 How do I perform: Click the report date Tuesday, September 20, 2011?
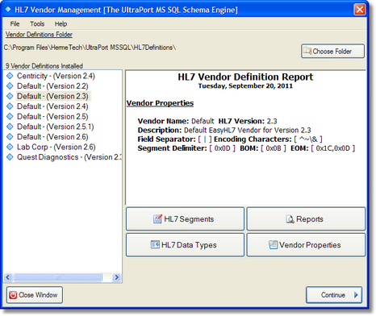pos(245,86)
